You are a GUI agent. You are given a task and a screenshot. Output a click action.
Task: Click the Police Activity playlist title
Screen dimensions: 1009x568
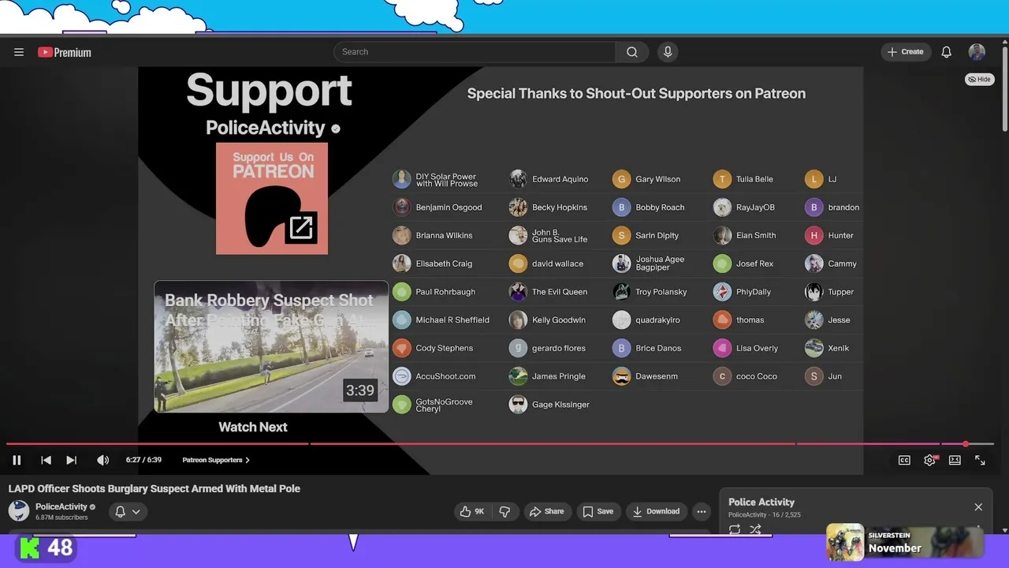(761, 502)
